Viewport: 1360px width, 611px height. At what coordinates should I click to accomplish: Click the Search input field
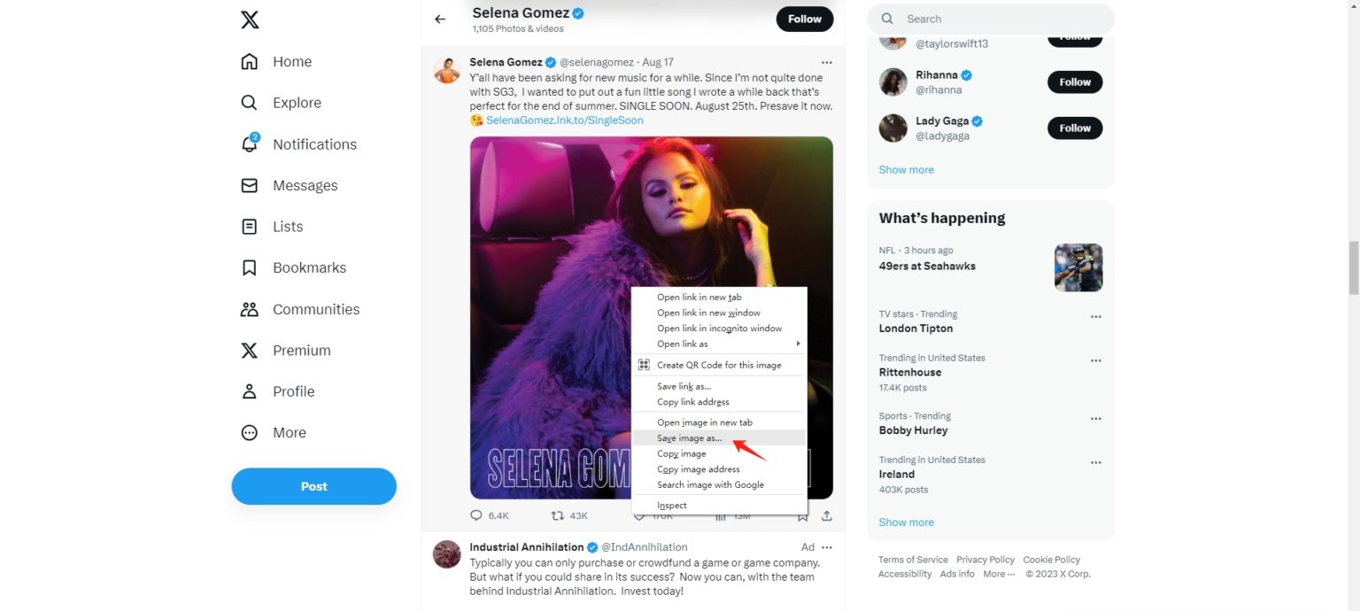point(990,19)
